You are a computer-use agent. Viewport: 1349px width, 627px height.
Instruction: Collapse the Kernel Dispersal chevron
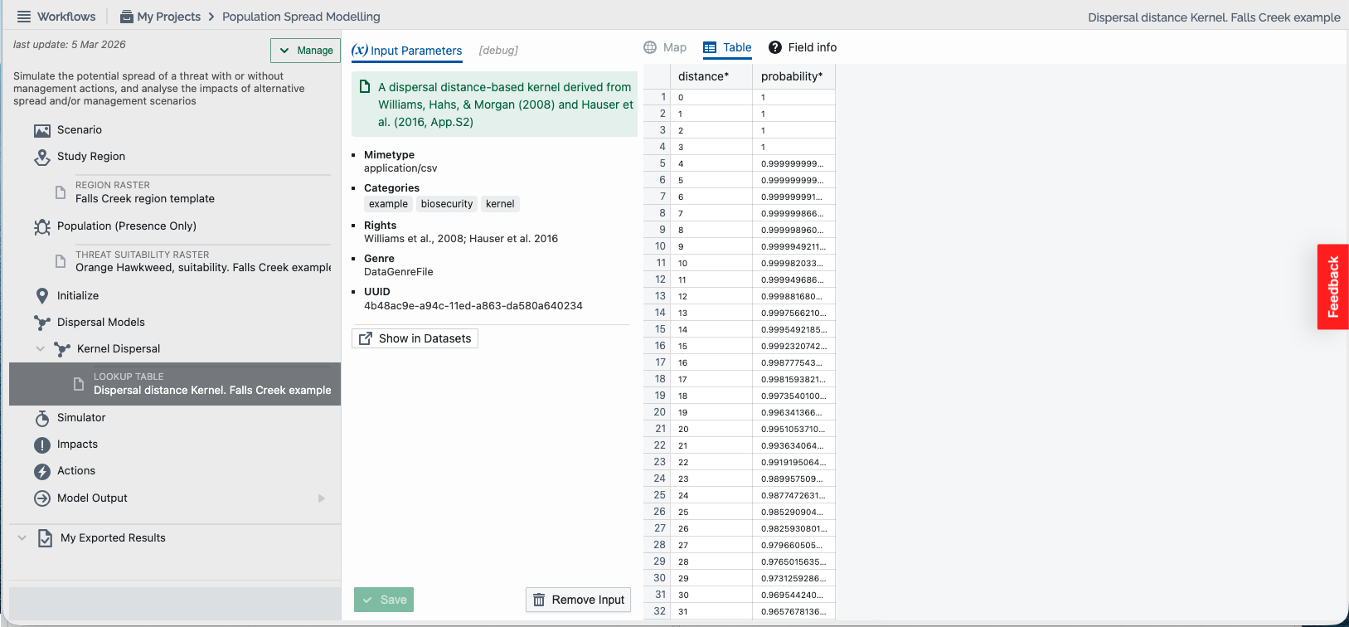40,349
